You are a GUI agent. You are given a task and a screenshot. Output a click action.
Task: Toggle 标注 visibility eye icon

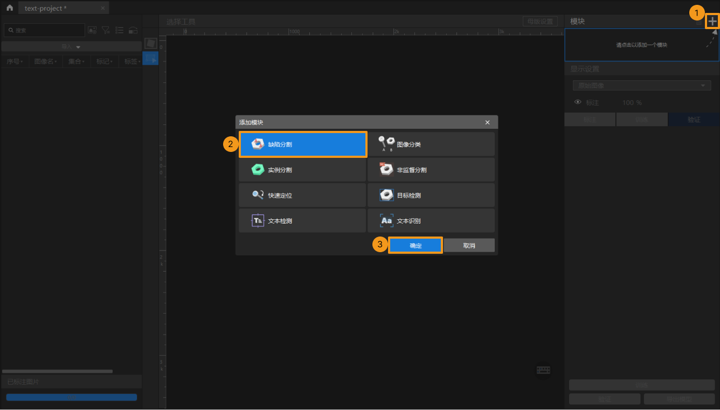(578, 102)
